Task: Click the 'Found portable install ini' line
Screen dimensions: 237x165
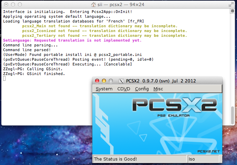Action: [x=73, y=55]
